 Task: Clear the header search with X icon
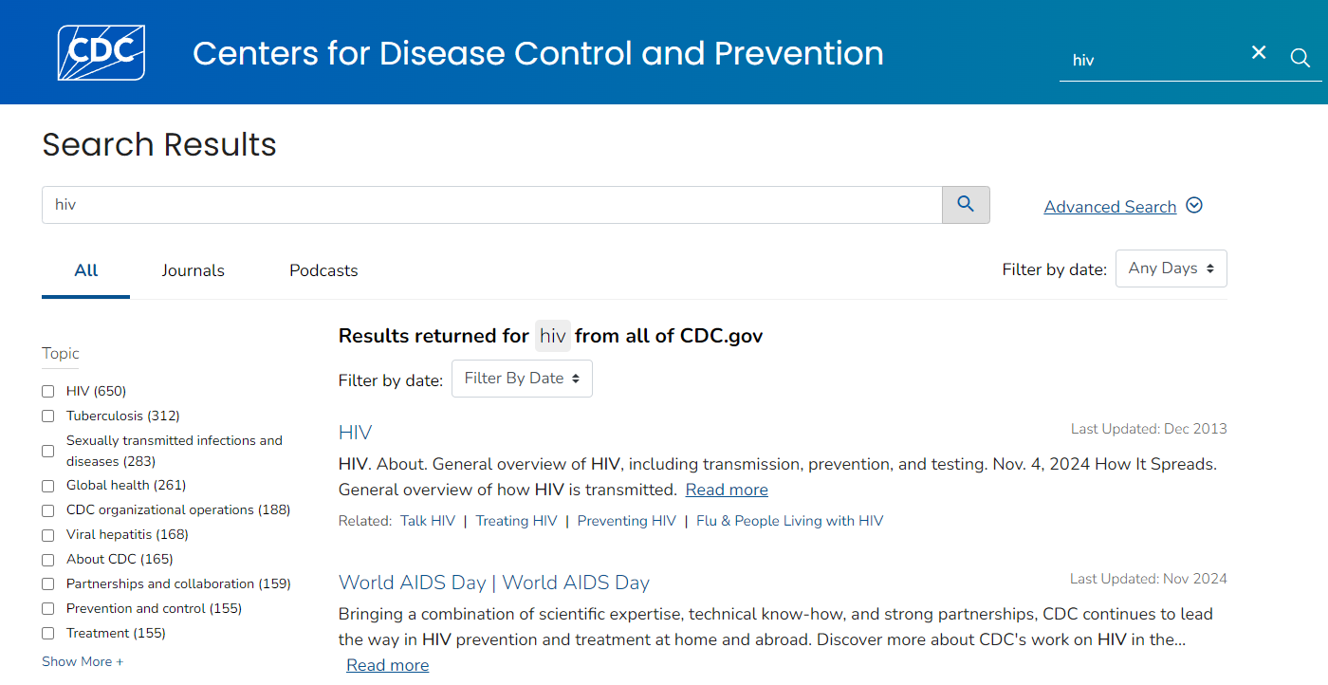[1259, 53]
